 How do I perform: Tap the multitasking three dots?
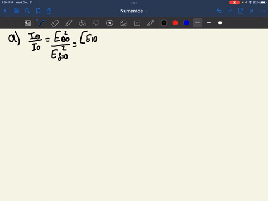pos(134,3)
